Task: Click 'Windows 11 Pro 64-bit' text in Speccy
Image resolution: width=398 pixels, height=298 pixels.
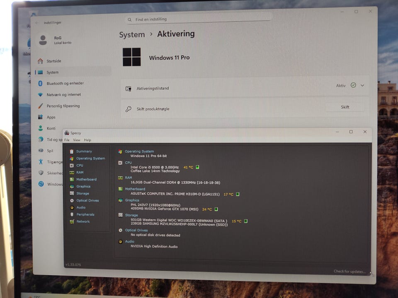Action: click(x=148, y=156)
